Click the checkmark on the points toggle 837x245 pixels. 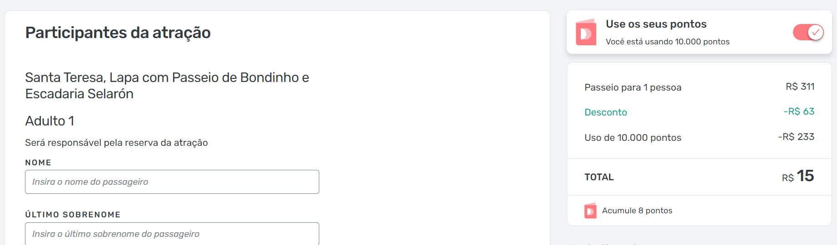[816, 32]
